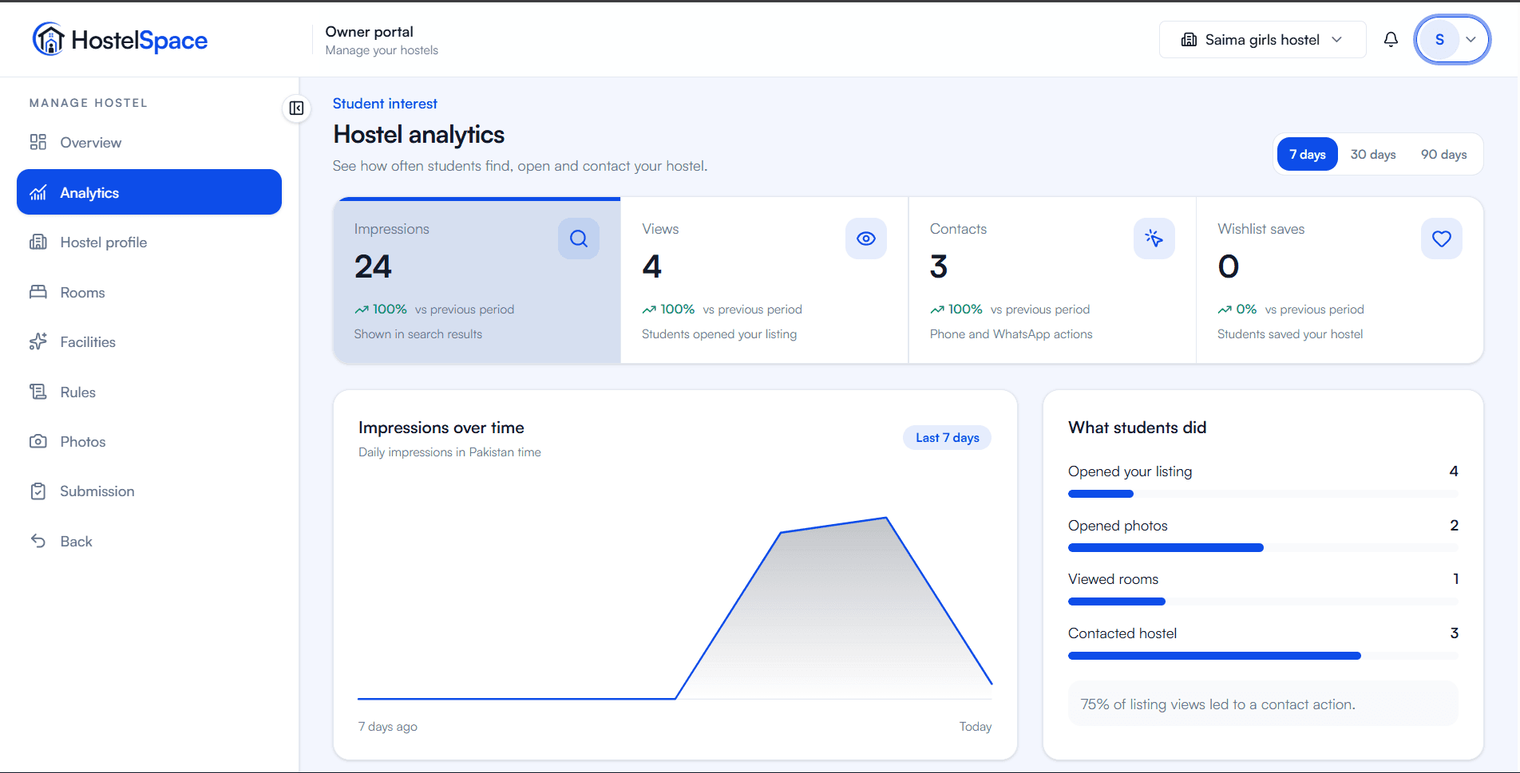The height and width of the screenshot is (773, 1520).
Task: Click the Wishlist saves heart icon
Action: click(1442, 239)
